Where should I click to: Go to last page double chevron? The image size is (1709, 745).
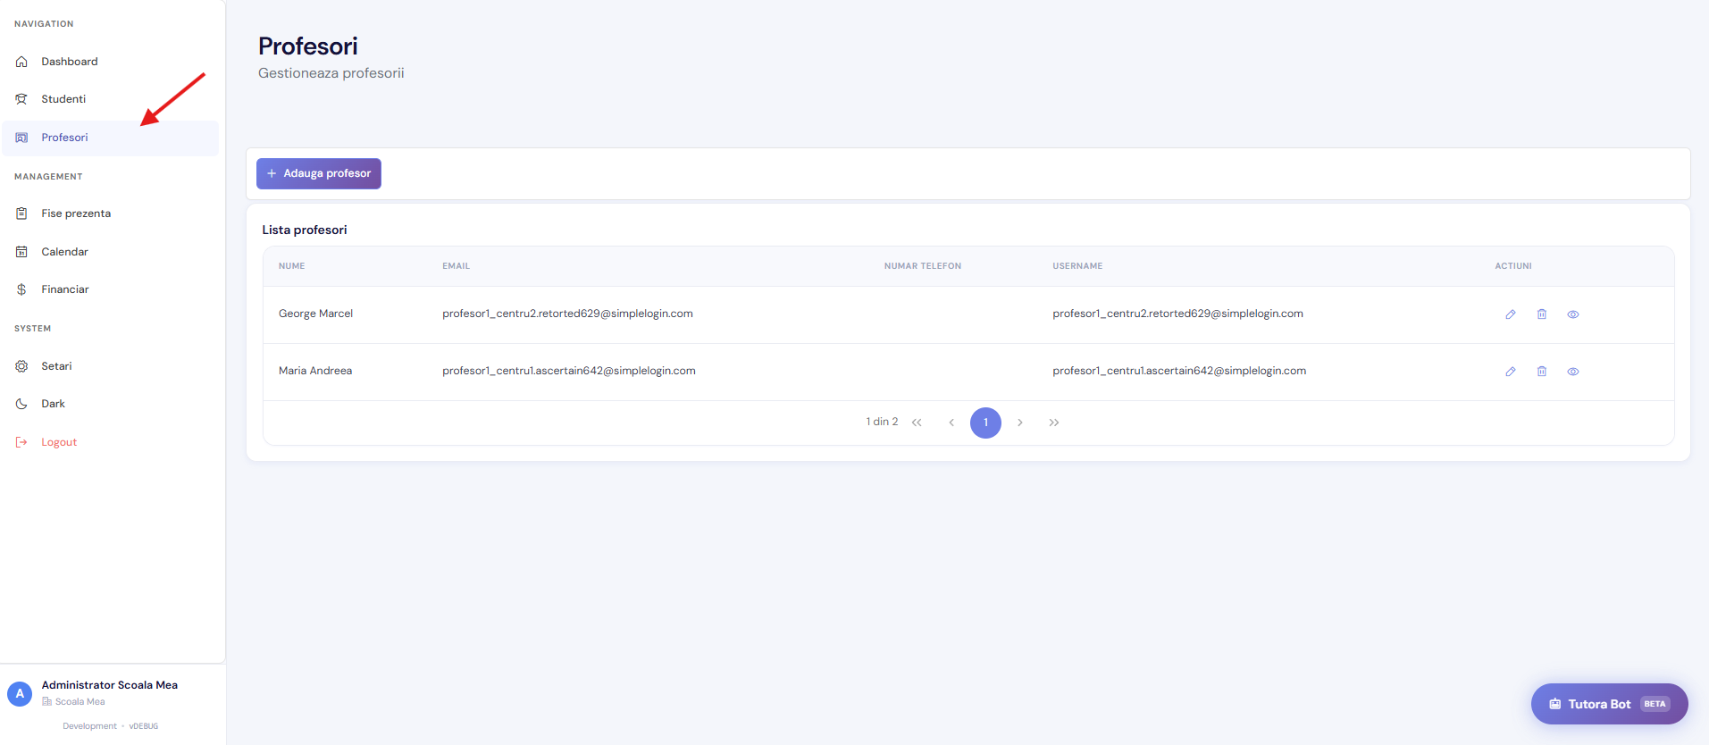coord(1054,423)
